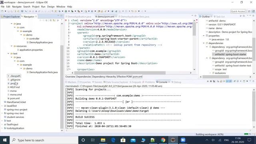Click the Cortana circle icon on taskbar
This screenshot has width=256, height=144.
83,140
